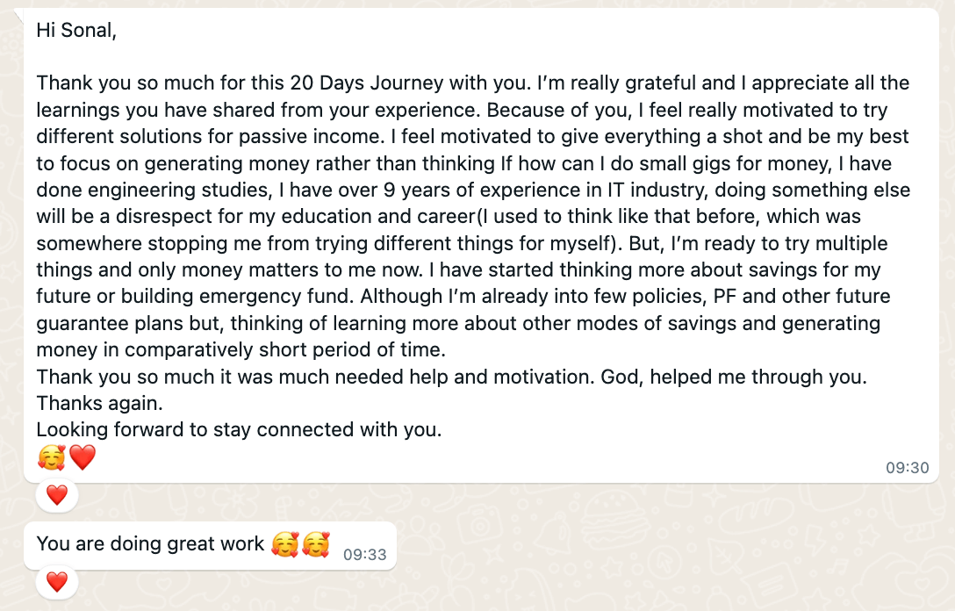
Task: Click the 'Thanks again.' line
Action: pos(100,404)
